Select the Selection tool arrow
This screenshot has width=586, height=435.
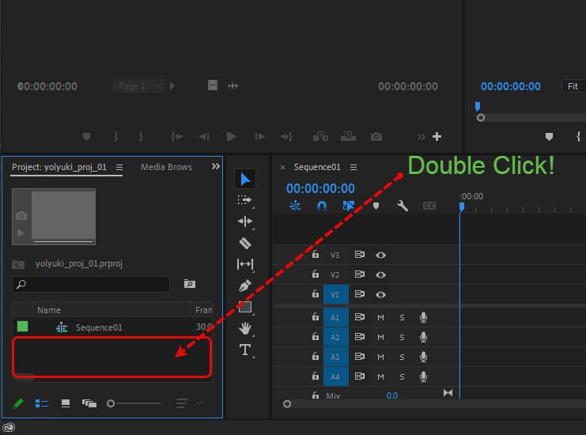pos(245,180)
